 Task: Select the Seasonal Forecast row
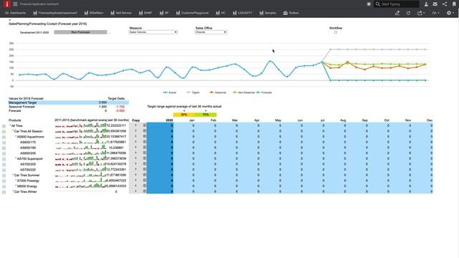pos(69,107)
